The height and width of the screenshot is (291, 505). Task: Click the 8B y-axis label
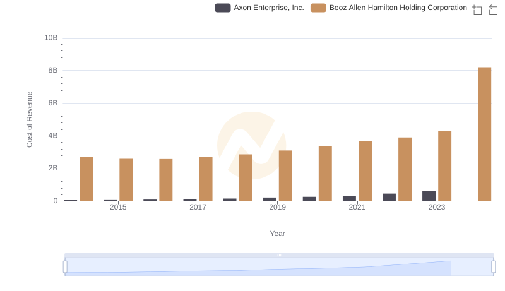pyautogui.click(x=53, y=70)
